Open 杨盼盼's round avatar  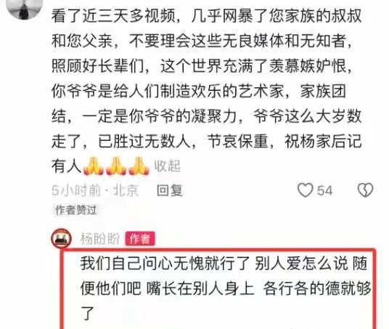61,239
